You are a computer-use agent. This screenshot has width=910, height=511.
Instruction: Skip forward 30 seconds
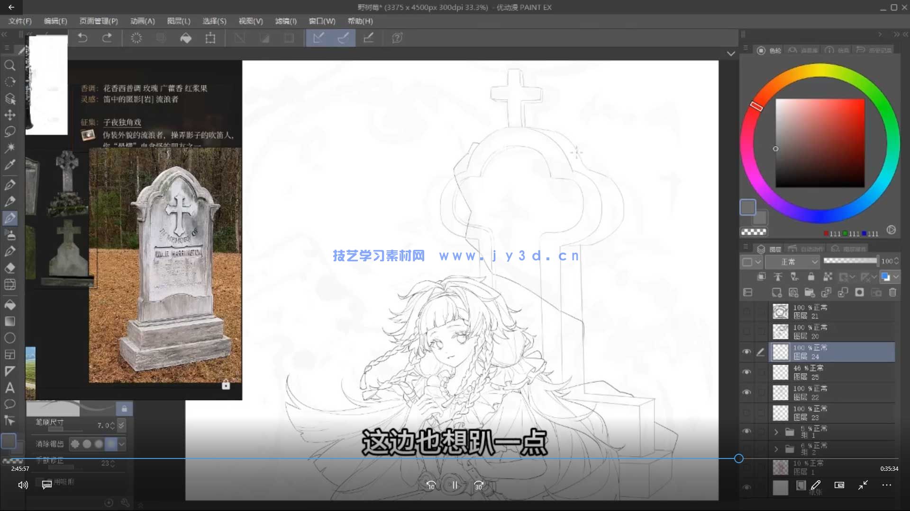point(479,485)
